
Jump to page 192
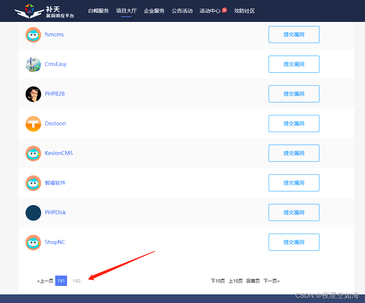tap(77, 281)
